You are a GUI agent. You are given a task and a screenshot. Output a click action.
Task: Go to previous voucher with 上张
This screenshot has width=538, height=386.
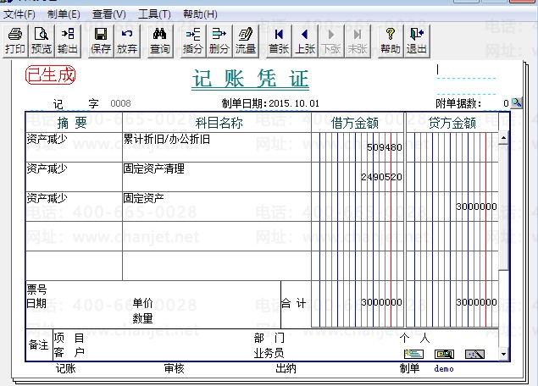pyautogui.click(x=304, y=40)
